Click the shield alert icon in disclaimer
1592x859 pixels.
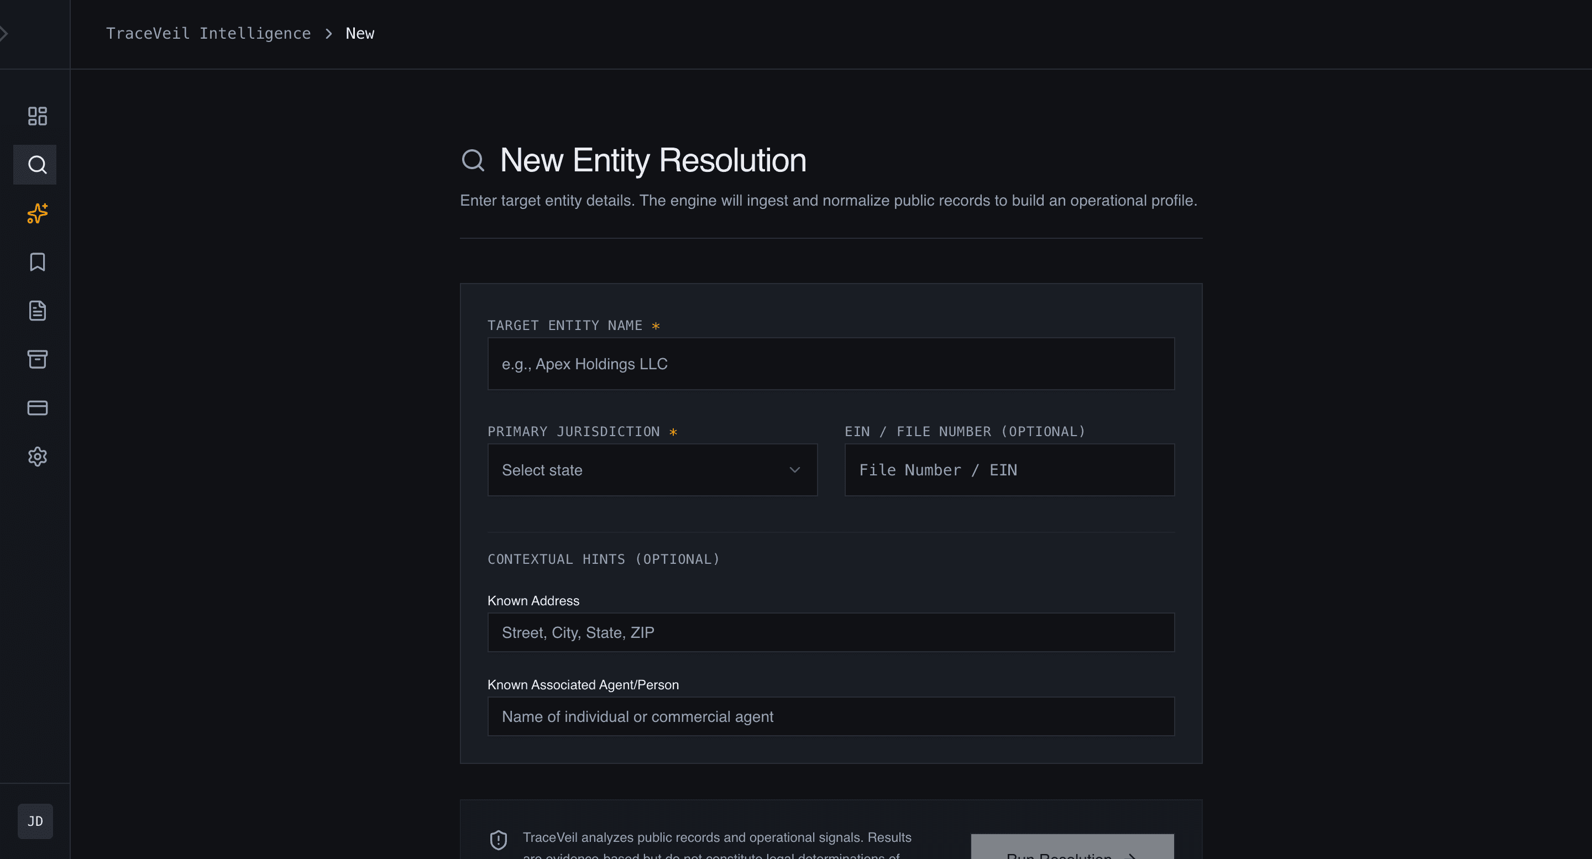pos(499,839)
